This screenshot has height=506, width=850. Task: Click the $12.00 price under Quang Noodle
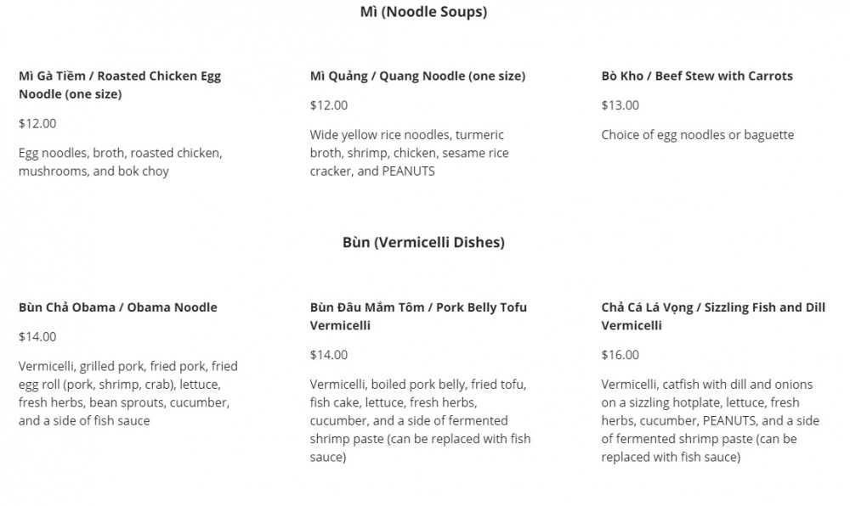coord(329,105)
